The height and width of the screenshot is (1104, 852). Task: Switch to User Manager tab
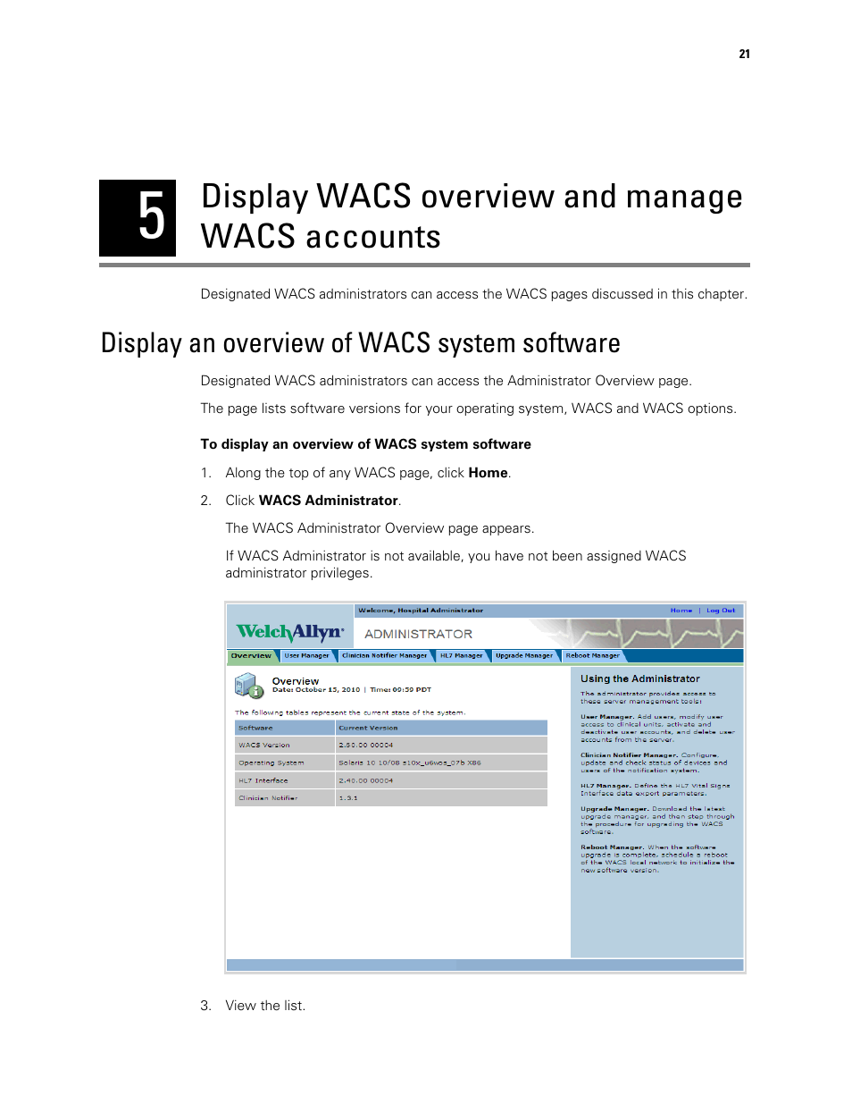coord(306,656)
